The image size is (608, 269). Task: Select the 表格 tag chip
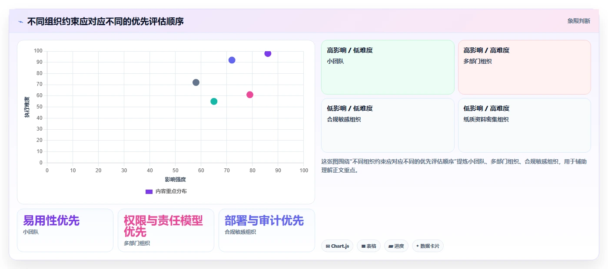(369, 246)
